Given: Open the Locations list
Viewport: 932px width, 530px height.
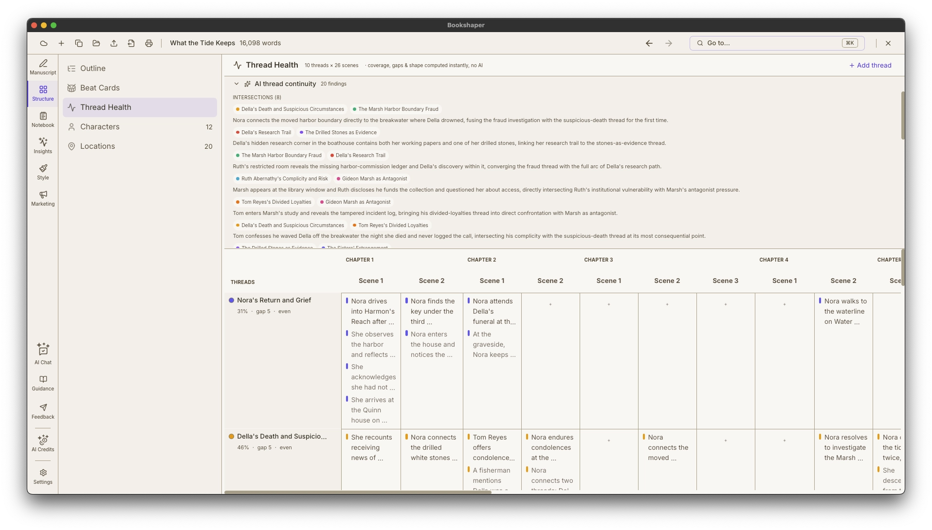Looking at the screenshot, I should [x=140, y=146].
